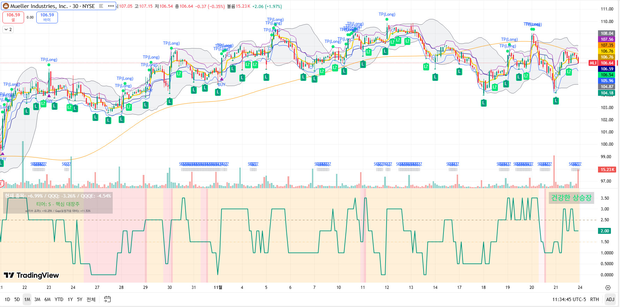Screen dimensions: 620x307
Task: Click the L marker below the 21st low
Action: (556, 101)
